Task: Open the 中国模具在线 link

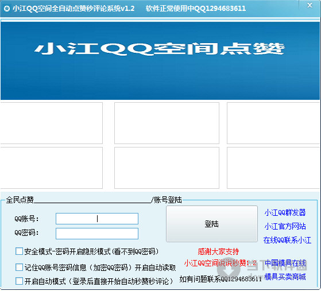Action: [x=285, y=263]
